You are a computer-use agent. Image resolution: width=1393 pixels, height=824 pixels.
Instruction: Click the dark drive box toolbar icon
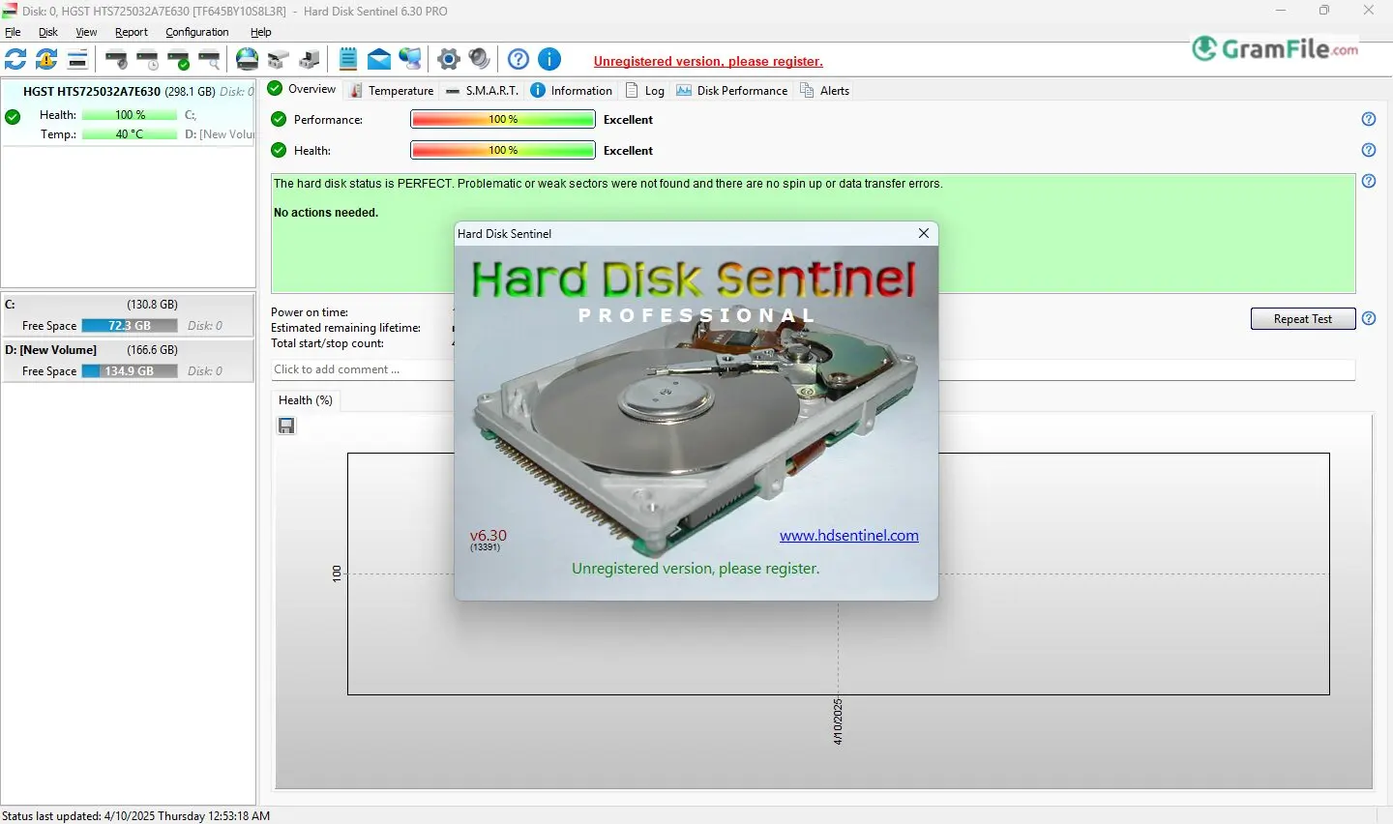(310, 60)
